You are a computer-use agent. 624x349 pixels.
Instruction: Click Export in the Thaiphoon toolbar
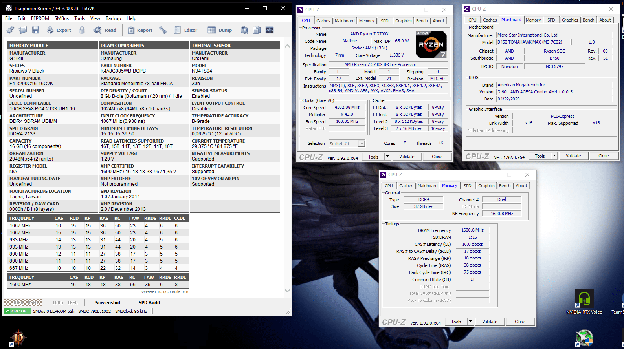(59, 30)
